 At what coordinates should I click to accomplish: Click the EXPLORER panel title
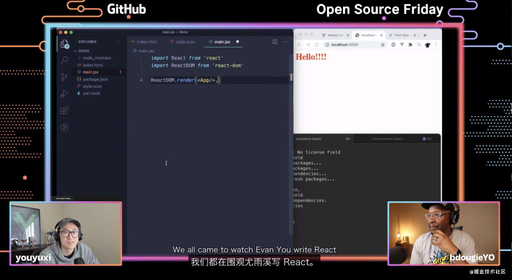pyautogui.click(x=87, y=42)
